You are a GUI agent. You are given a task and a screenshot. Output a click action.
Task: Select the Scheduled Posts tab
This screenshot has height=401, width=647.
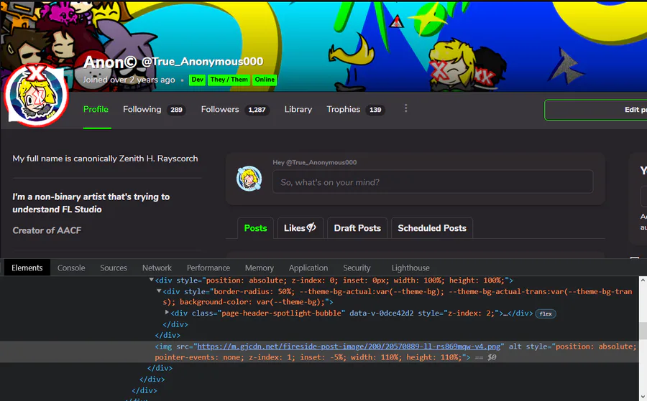pyautogui.click(x=432, y=228)
